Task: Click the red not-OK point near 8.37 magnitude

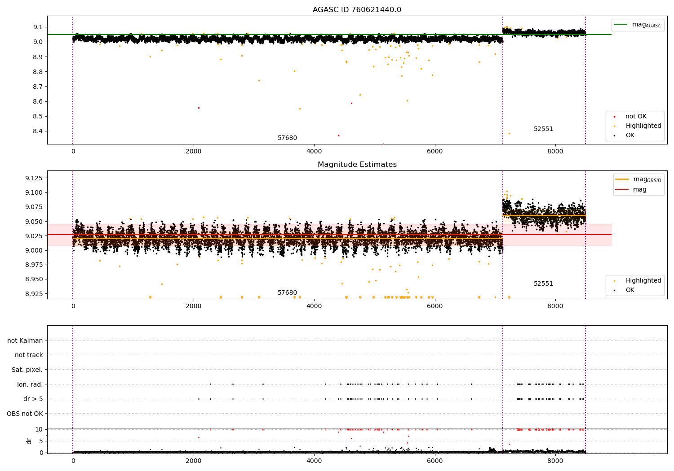Action: pos(338,135)
